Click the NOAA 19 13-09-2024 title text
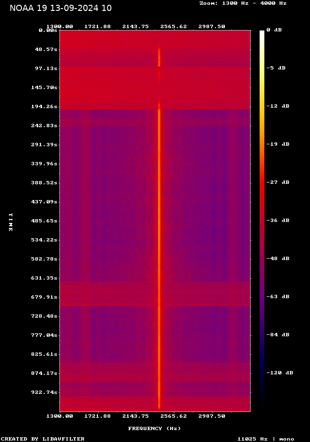The image size is (310, 442). tap(61, 8)
